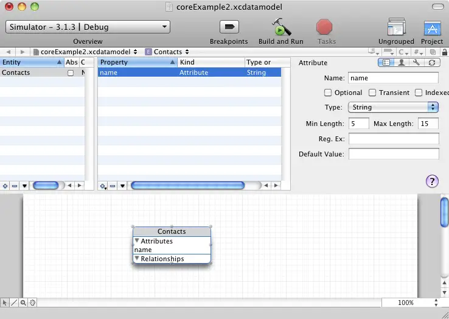Sort by the Kind column header
This screenshot has width=449, height=319.
tap(211, 62)
